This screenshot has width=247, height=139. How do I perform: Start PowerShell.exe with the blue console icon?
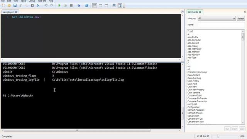pyautogui.click(x=86, y=5)
